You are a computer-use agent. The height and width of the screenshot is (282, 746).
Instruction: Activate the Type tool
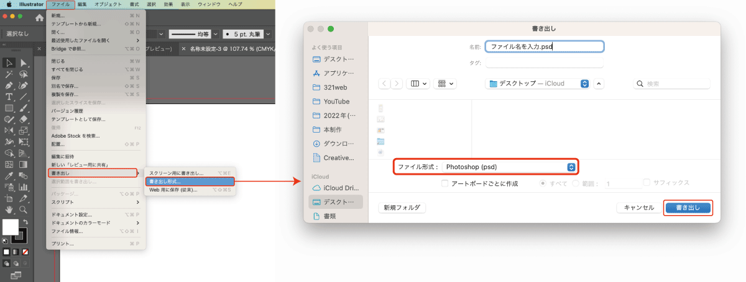click(x=9, y=97)
